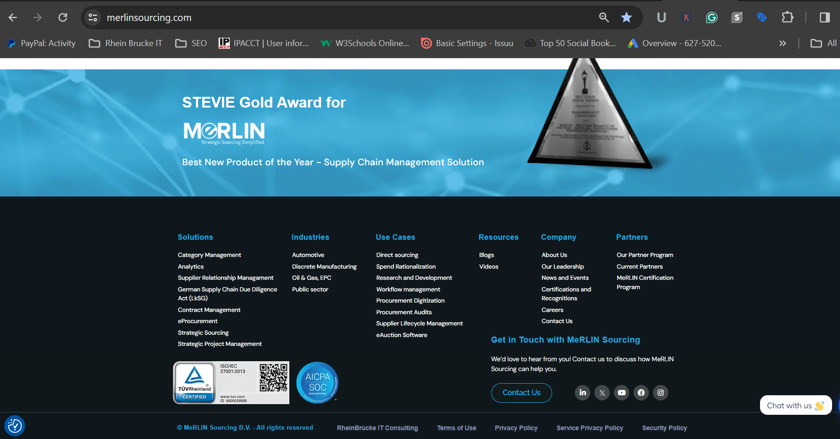The image size is (840, 439).
Task: Expand the hidden bookmarks chevron
Action: (783, 43)
